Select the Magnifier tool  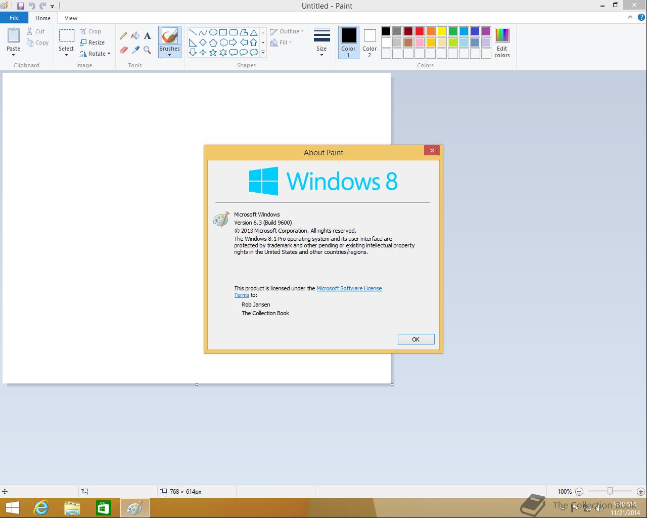click(148, 50)
